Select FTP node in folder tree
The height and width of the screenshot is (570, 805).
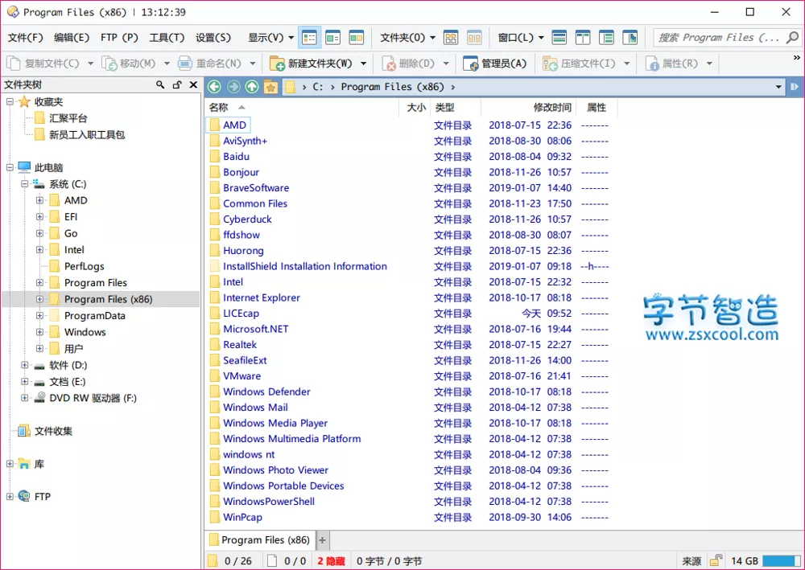(42, 497)
